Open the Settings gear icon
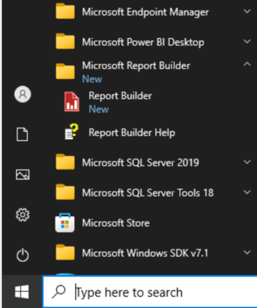 coord(23,215)
